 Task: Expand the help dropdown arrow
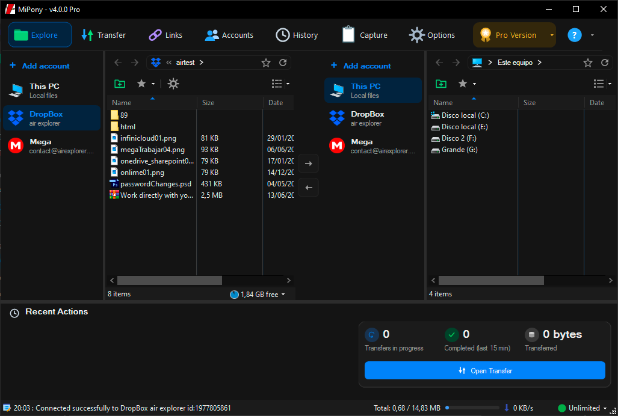pyautogui.click(x=592, y=35)
